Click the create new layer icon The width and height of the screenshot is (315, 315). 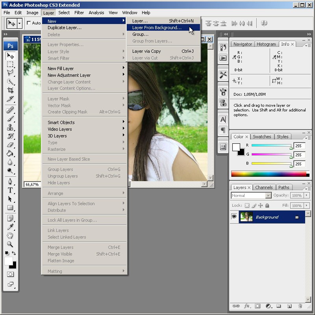click(x=289, y=306)
